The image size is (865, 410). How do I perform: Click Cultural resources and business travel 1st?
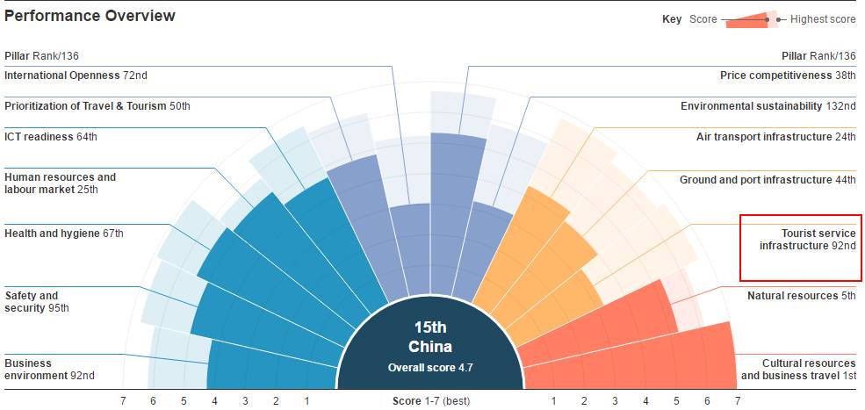[799, 369]
